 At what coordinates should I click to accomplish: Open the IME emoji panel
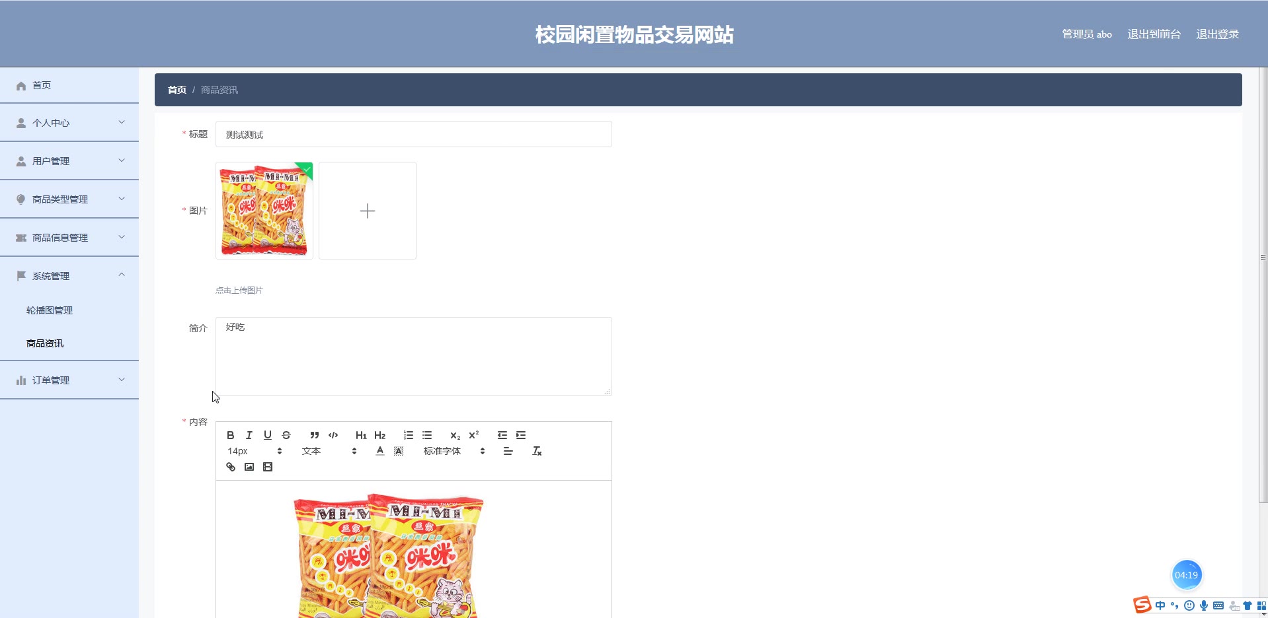(x=1189, y=605)
